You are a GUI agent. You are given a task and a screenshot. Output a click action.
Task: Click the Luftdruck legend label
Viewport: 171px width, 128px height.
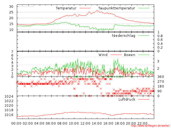click(x=127, y=99)
